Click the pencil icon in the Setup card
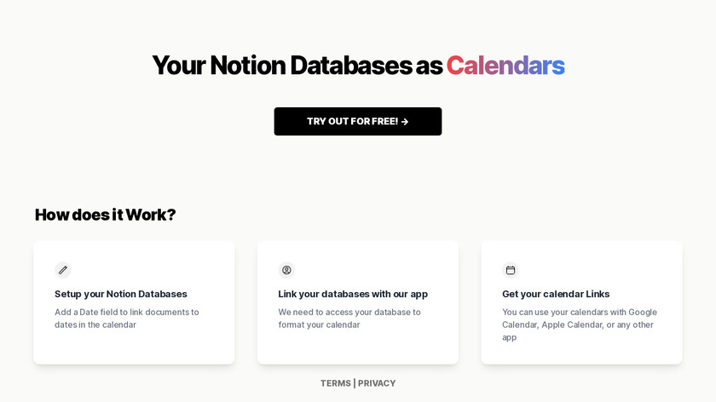Image resolution: width=716 pixels, height=402 pixels. point(63,270)
